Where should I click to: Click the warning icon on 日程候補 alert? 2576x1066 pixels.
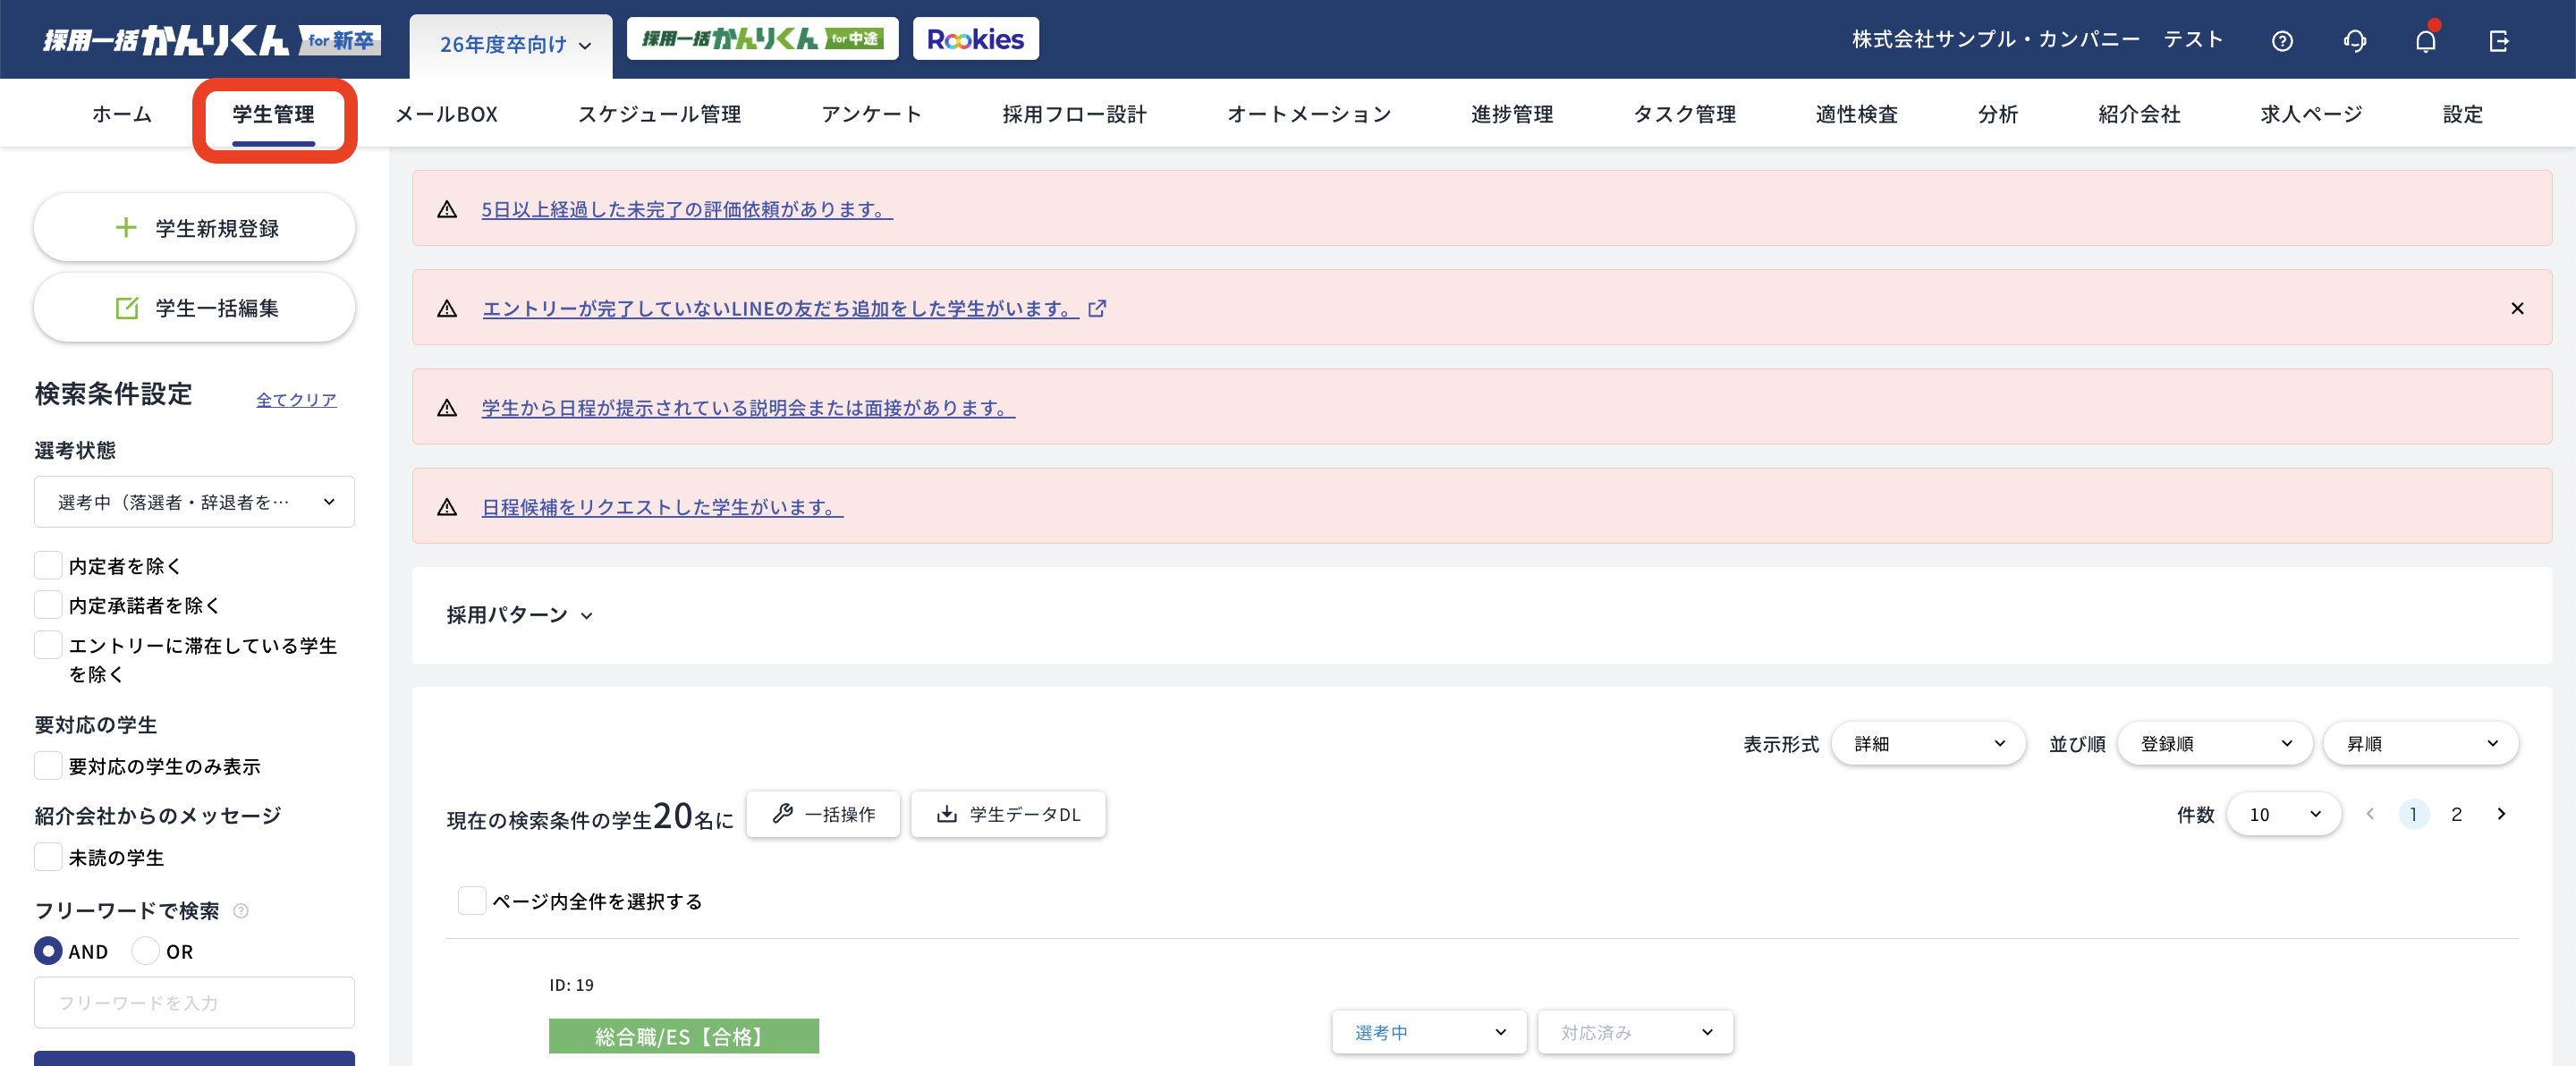(x=447, y=506)
